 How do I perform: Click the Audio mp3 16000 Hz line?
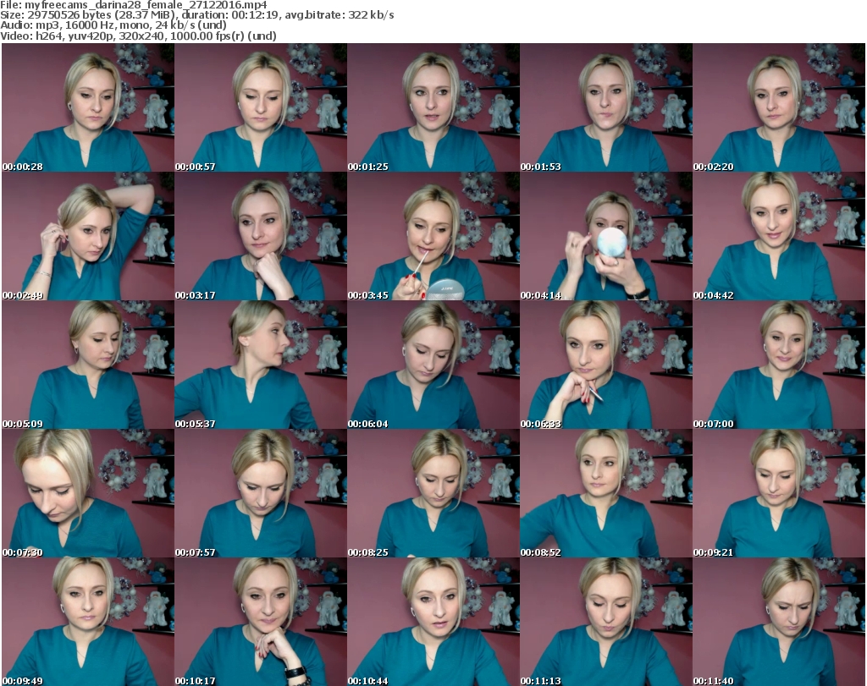point(113,25)
